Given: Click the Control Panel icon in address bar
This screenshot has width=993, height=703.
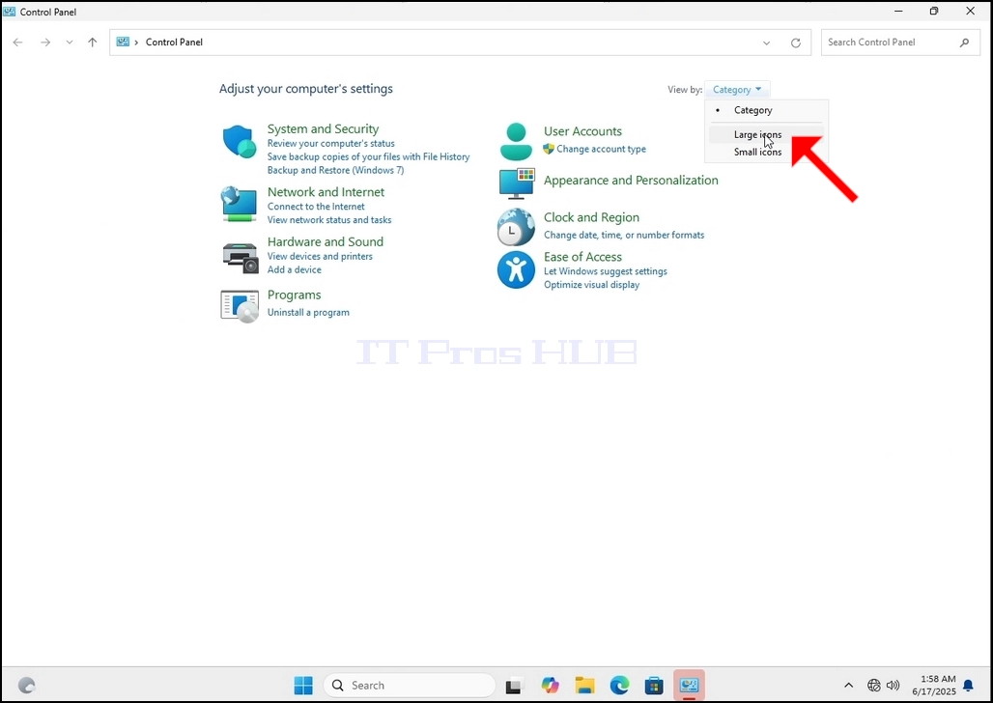Looking at the screenshot, I should [x=123, y=42].
